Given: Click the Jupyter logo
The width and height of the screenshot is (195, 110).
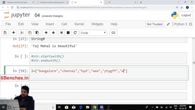Looking at the screenshot, I should [17, 15].
